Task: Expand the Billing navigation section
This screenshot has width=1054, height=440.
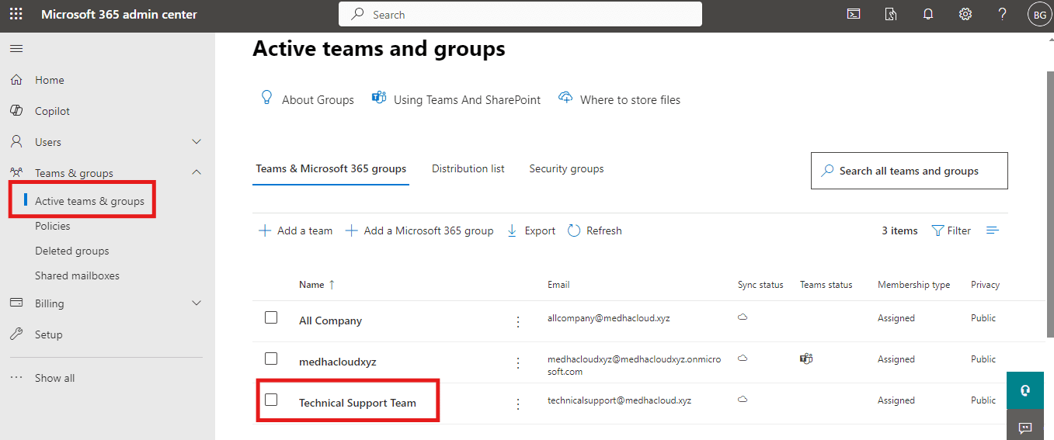Action: [x=197, y=303]
